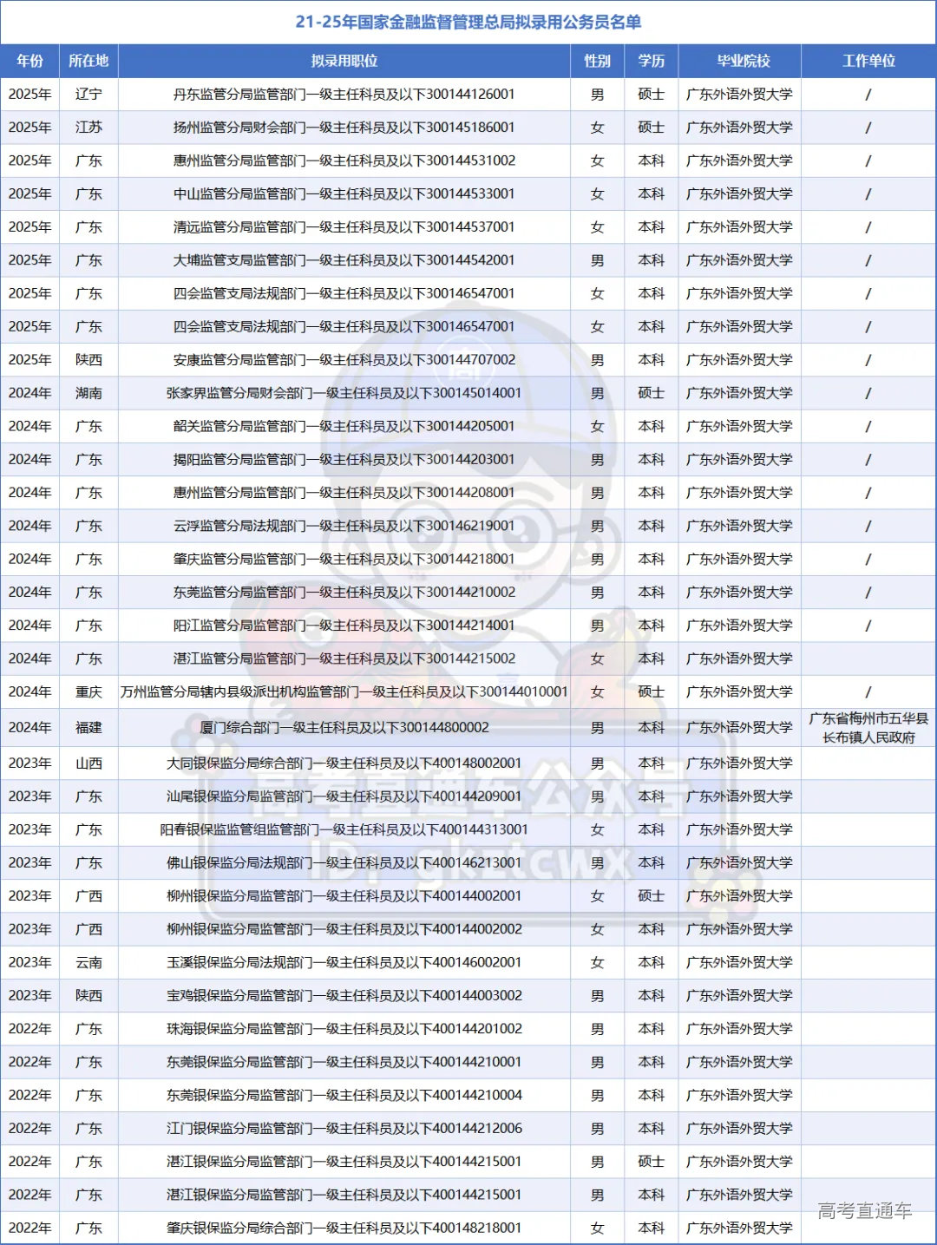Click the 性别 column header
The height and width of the screenshot is (1245, 937).
597,61
